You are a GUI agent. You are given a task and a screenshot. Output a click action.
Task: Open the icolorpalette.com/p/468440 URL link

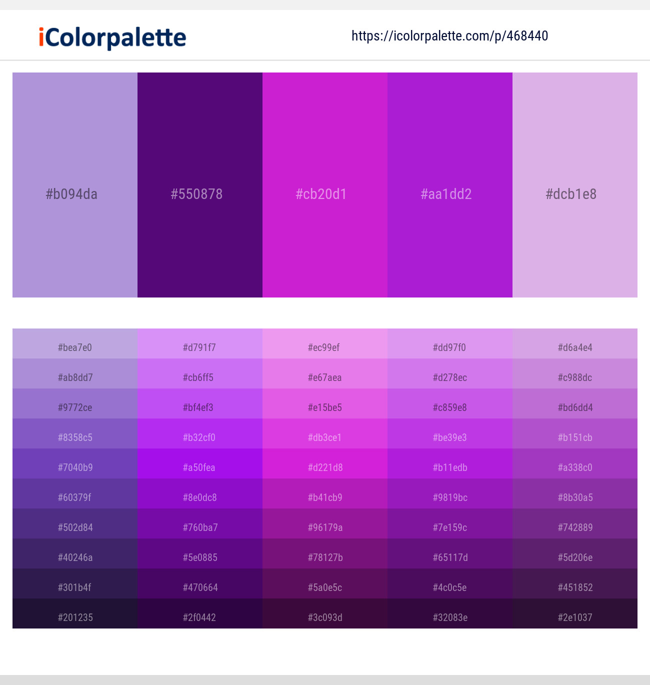coord(449,36)
